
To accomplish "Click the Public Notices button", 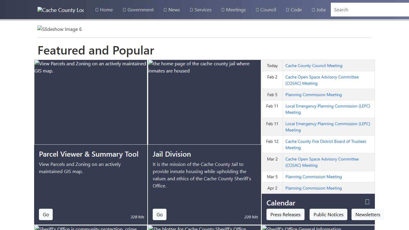I will pyautogui.click(x=328, y=214).
